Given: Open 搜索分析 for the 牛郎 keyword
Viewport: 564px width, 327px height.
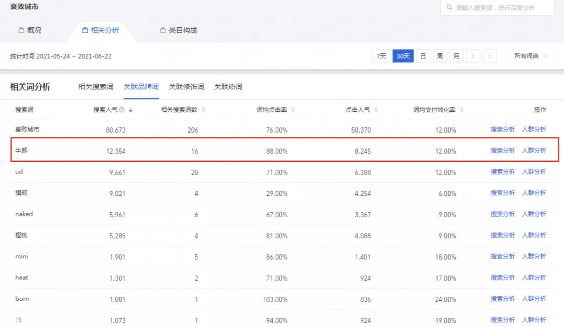Looking at the screenshot, I should [x=502, y=150].
